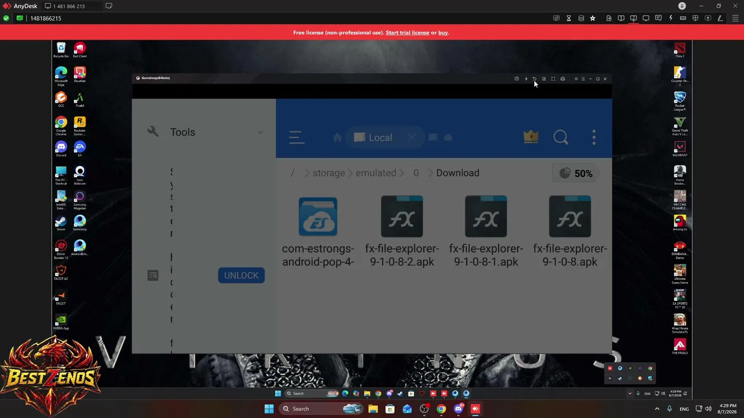The image size is (744, 418).
Task: Click the AnyDesk permissions shield icon
Action: pos(695,18)
